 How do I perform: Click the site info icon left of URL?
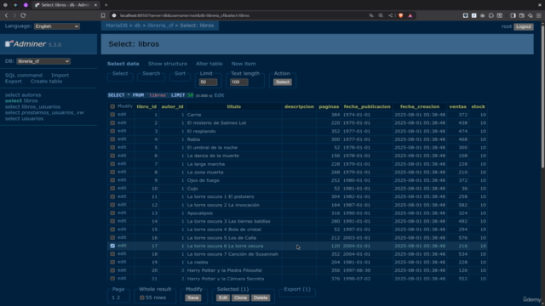tap(114, 15)
